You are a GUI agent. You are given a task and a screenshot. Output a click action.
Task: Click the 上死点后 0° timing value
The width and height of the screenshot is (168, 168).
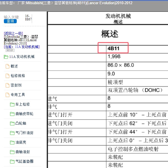(121, 141)
